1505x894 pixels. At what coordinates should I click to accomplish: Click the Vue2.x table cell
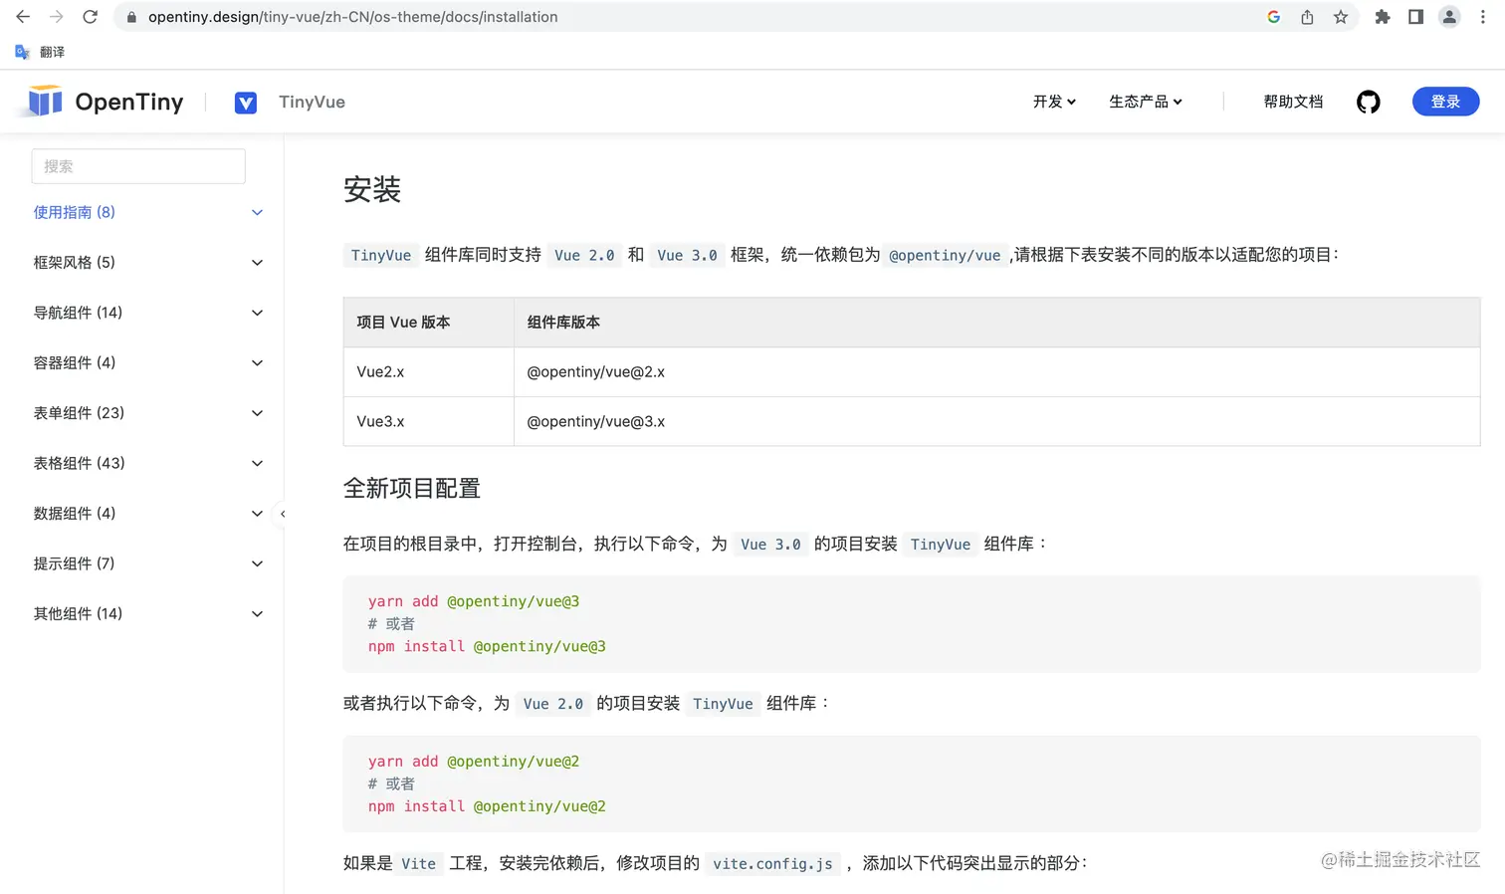click(x=428, y=372)
